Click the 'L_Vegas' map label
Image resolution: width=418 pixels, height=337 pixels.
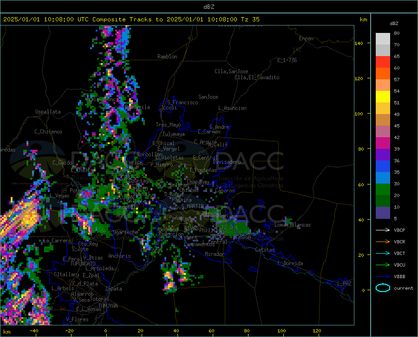coord(59,196)
